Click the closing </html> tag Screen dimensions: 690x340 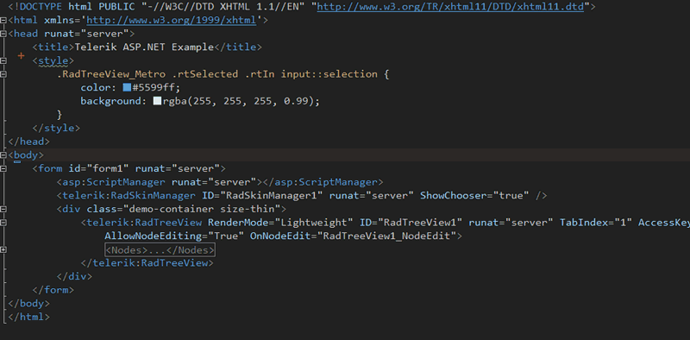pos(28,317)
